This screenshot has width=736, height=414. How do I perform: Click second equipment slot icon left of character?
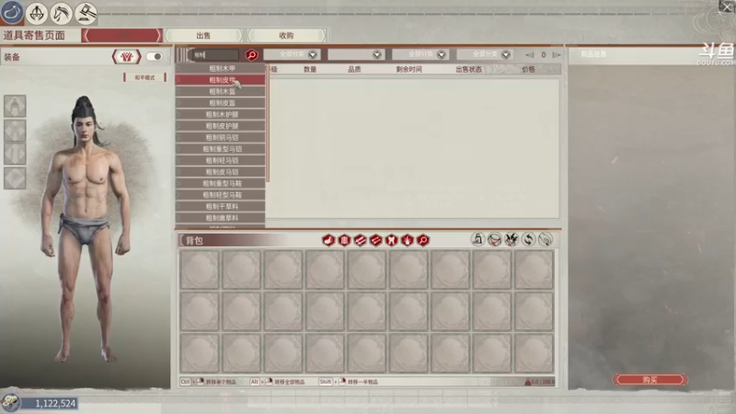tap(15, 131)
